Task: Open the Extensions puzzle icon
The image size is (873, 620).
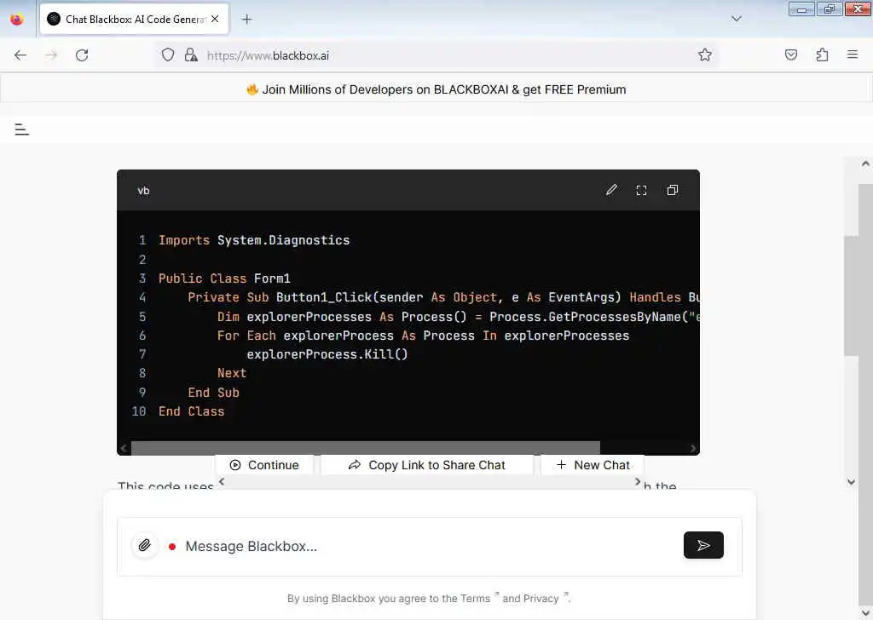Action: 822,55
